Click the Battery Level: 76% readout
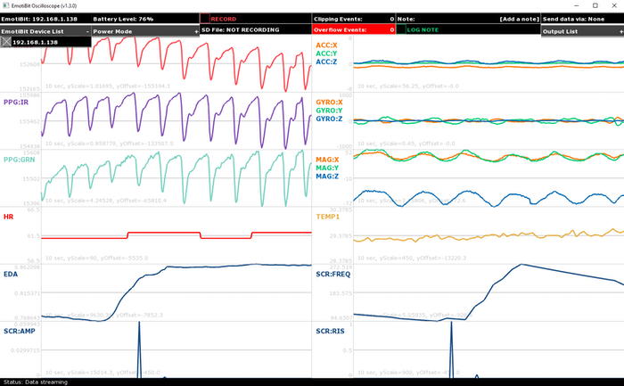 [x=123, y=19]
